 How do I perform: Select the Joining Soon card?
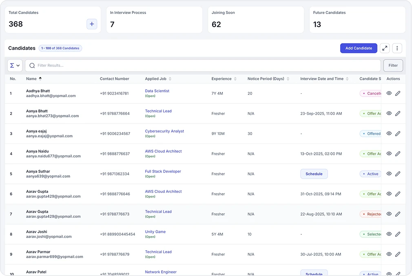256,20
